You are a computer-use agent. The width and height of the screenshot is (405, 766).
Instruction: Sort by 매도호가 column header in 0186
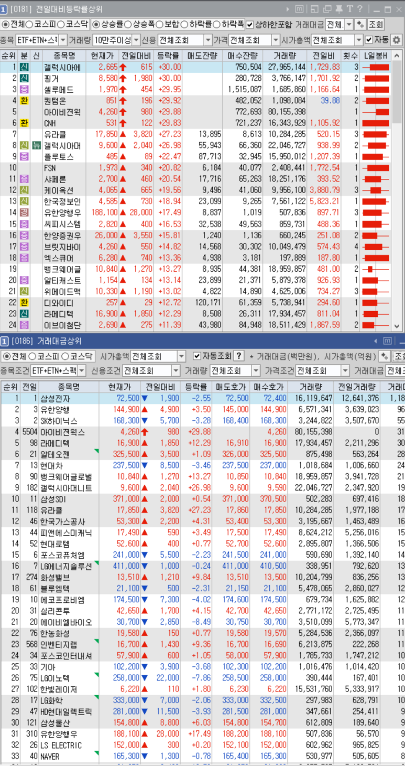click(232, 387)
